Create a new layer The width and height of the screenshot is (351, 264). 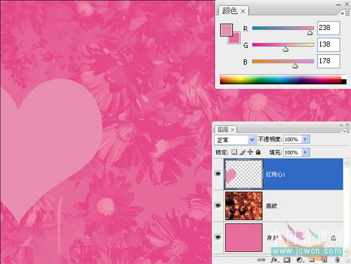[x=324, y=260]
